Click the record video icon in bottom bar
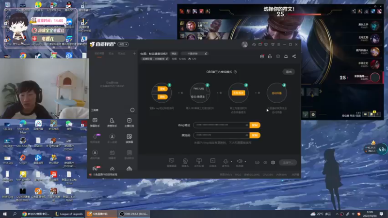This screenshot has width=388, height=218. pos(258,162)
